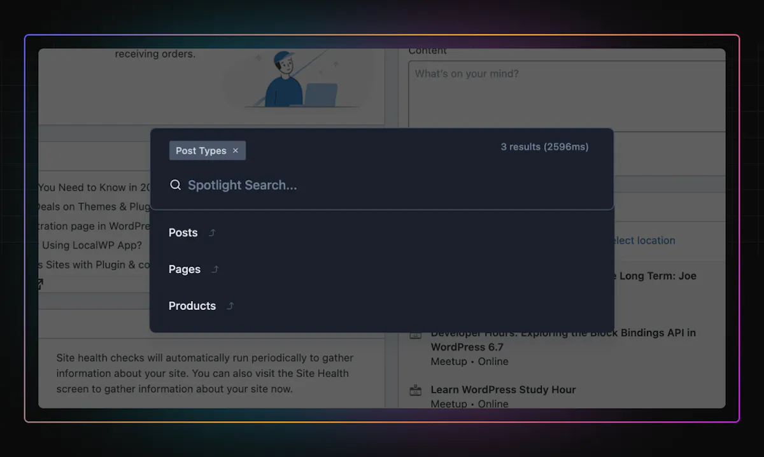
Task: Click the arrow icon beside Products
Action: tap(230, 306)
